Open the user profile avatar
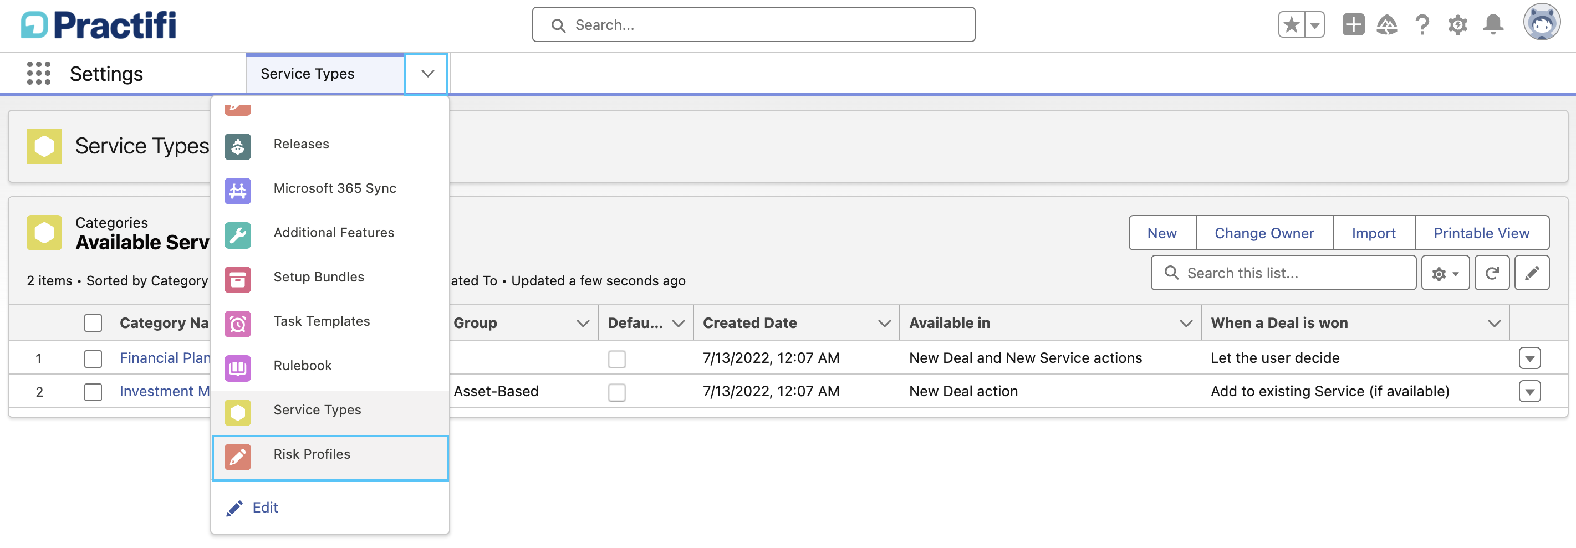 pyautogui.click(x=1541, y=23)
